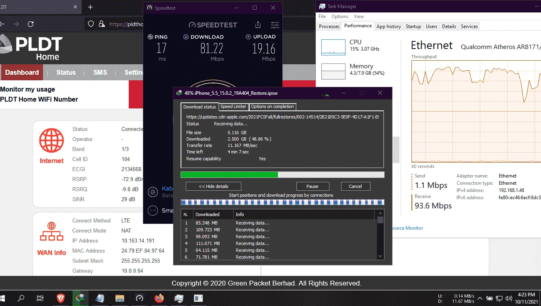Open taskbar search magnifier

[x=21, y=298]
